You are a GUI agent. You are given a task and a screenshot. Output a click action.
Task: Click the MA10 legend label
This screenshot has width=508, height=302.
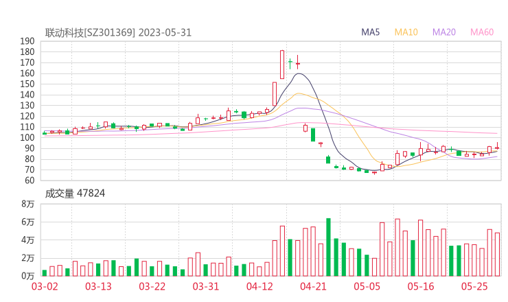click(x=406, y=32)
